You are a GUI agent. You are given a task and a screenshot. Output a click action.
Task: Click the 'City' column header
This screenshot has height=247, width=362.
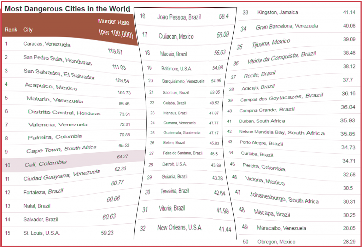coord(28,30)
